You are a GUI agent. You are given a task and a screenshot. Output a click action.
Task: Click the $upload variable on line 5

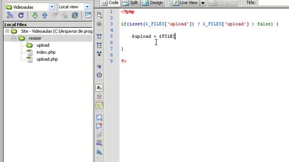pyautogui.click(x=141, y=36)
